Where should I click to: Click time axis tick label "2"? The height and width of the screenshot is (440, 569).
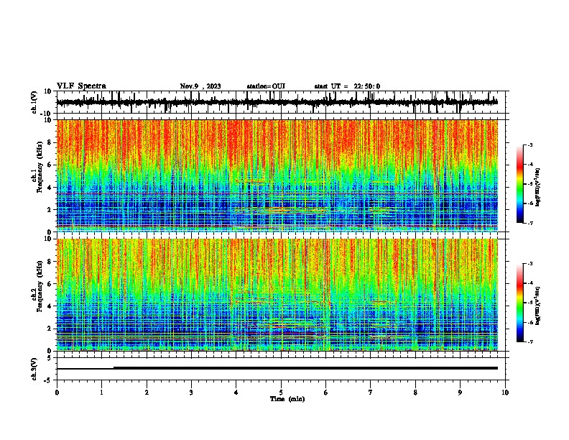pyautogui.click(x=147, y=393)
